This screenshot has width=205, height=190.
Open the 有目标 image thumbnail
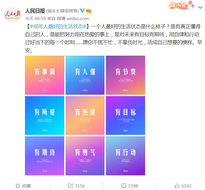pyautogui.click(x=125, y=115)
